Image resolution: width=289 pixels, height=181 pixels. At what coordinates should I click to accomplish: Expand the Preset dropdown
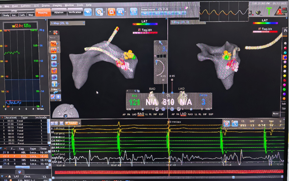pyautogui.click(x=53, y=37)
